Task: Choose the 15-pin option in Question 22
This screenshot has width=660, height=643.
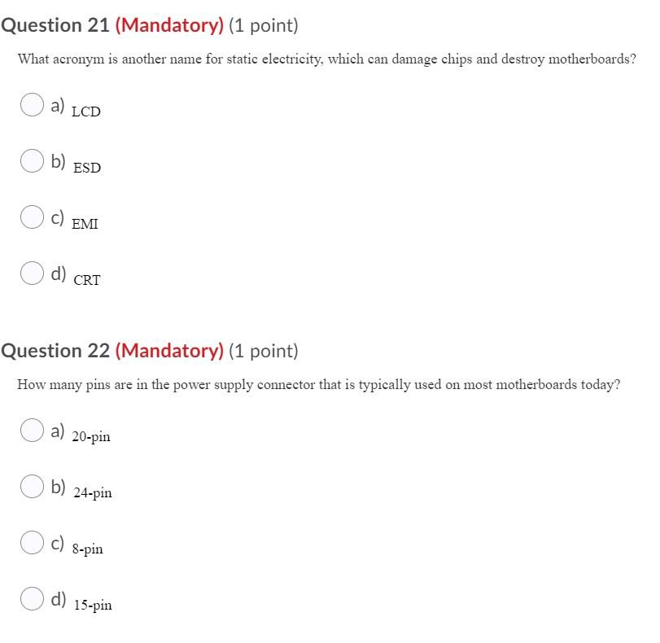Action: tap(33, 597)
